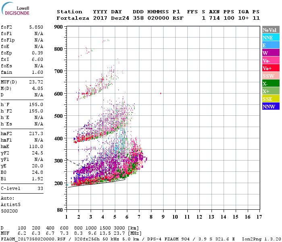Click the MUF(D) value 23.72
The height and width of the screenshot is (242, 282).
tap(36, 82)
